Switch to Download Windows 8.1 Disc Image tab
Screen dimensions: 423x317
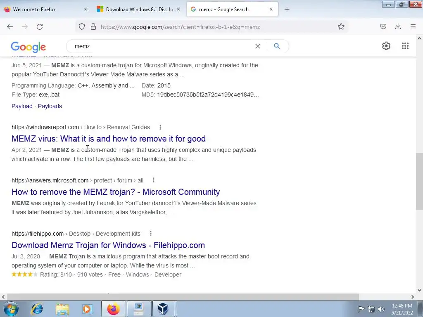(140, 9)
